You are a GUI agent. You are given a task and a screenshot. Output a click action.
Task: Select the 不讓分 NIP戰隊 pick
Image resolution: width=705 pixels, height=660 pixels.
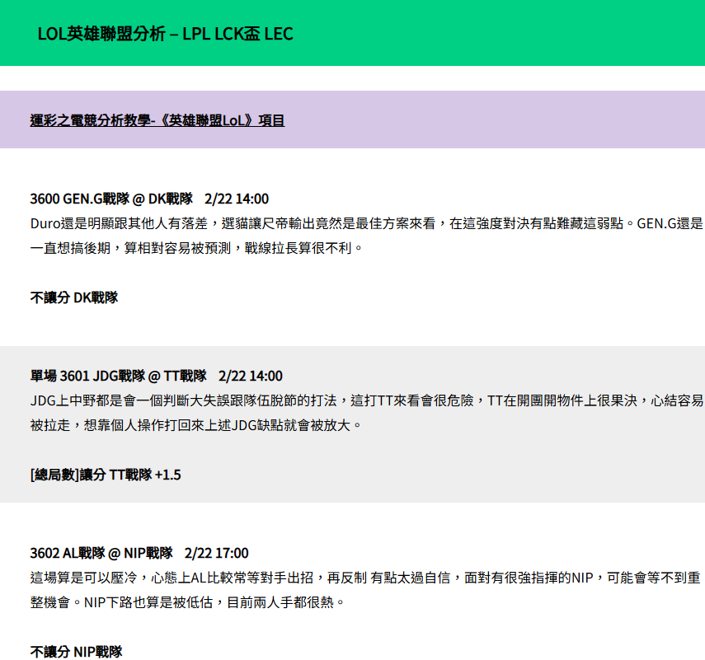click(x=77, y=652)
